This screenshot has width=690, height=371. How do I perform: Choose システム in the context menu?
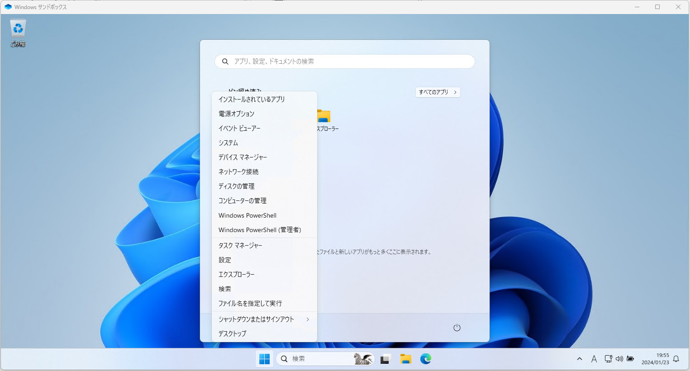(x=264, y=143)
